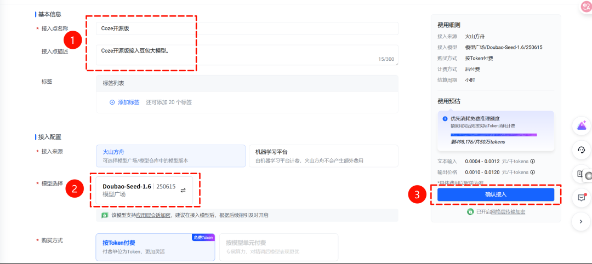Add a tag via 添加标签

[x=124, y=102]
